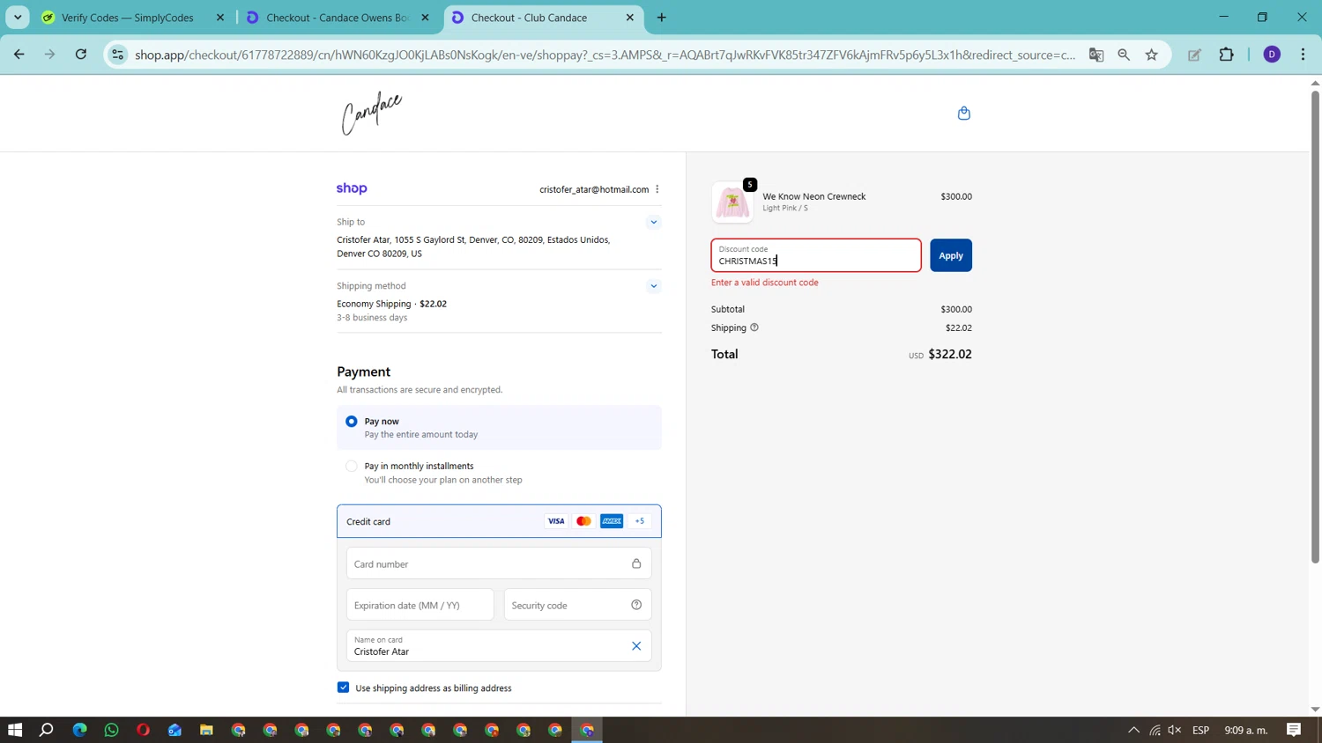Click the page vertical scrollbar
Image resolution: width=1322 pixels, height=743 pixels.
tap(1315, 326)
